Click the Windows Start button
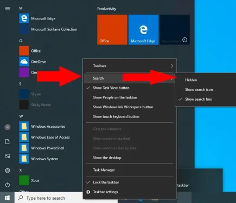The height and width of the screenshot is (203, 236). pyautogui.click(x=7, y=198)
